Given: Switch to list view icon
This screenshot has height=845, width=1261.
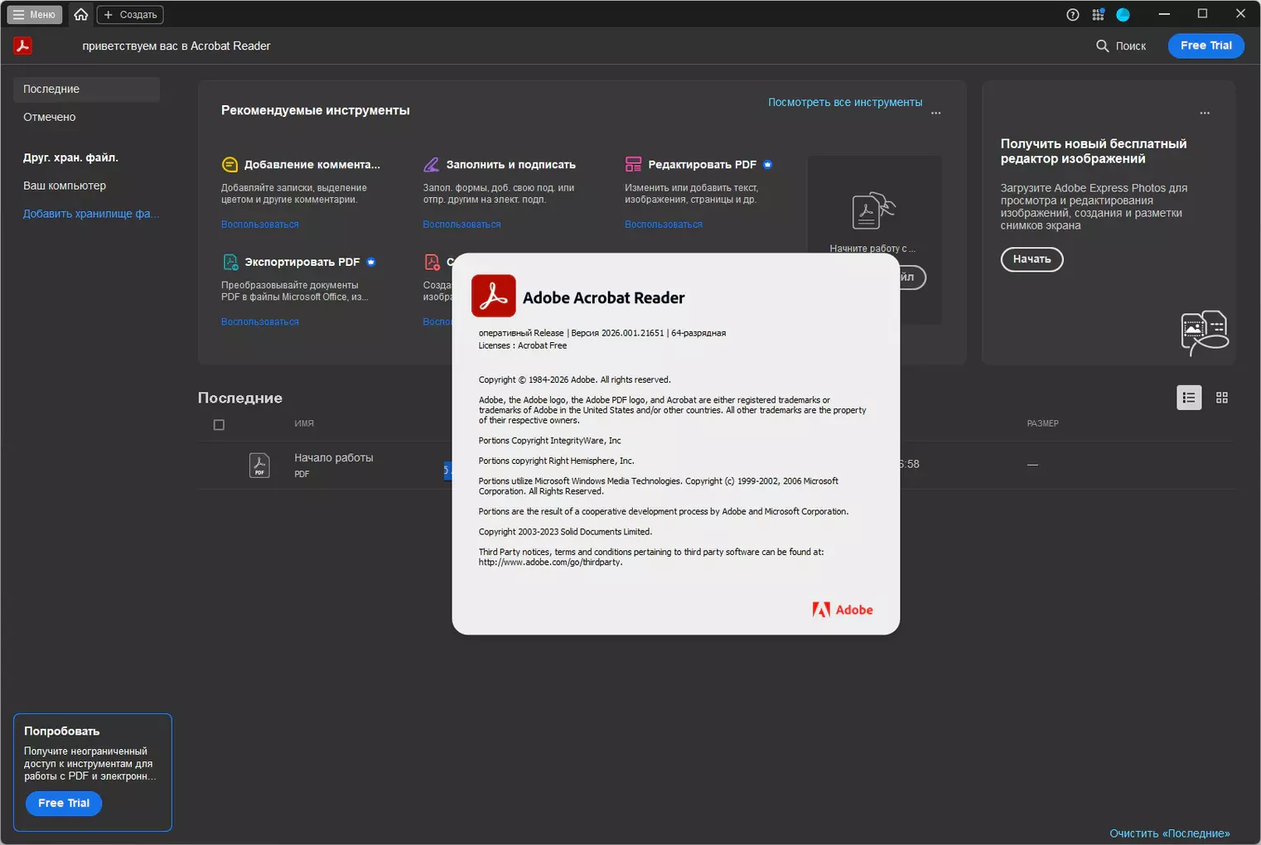Looking at the screenshot, I should tap(1189, 398).
